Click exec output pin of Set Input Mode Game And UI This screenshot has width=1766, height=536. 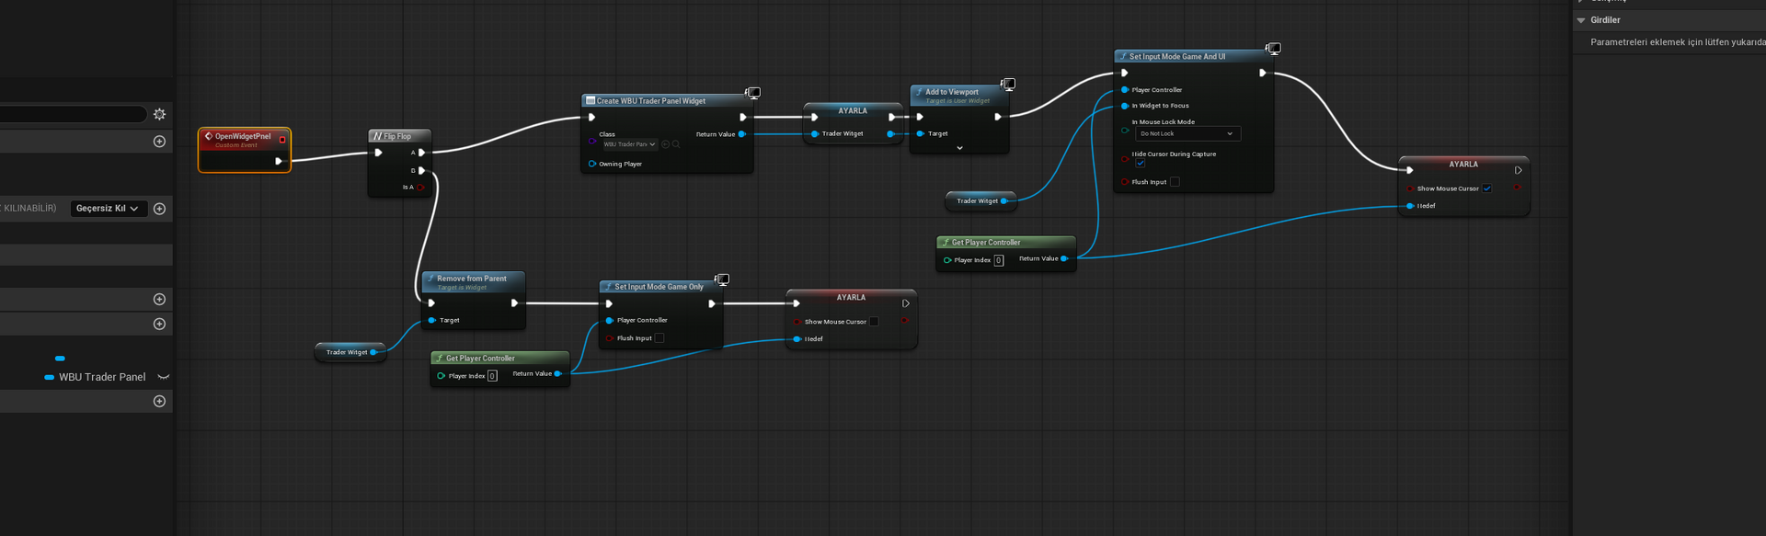1263,73
